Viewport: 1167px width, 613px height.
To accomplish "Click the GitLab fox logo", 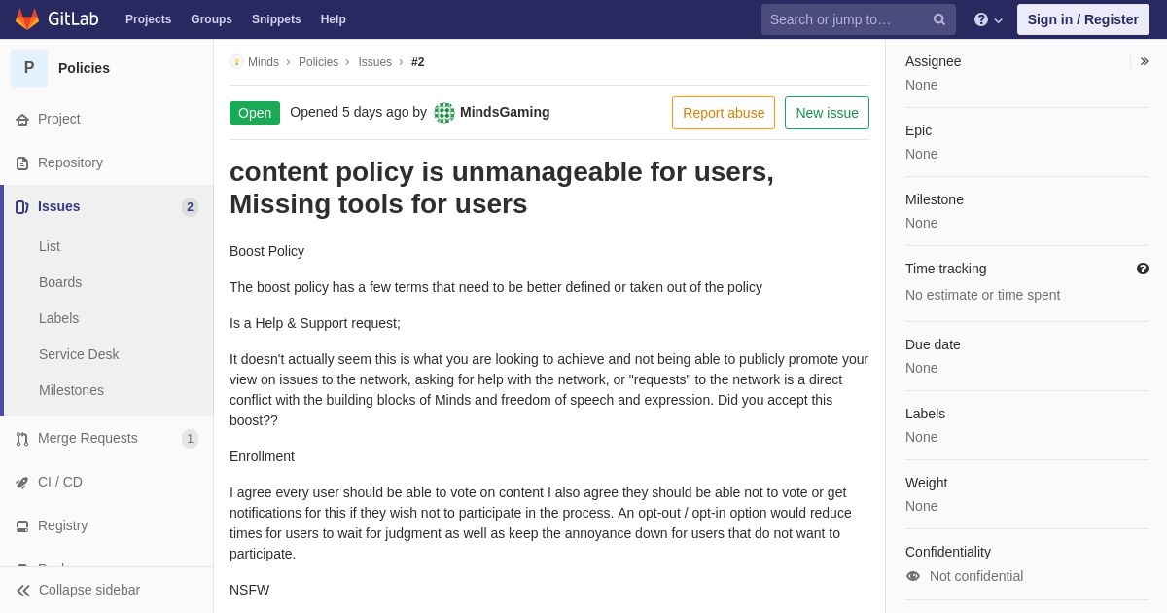I will (27, 19).
